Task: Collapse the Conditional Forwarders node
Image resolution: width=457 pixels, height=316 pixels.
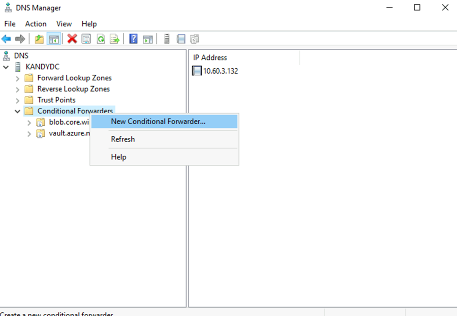Action: click(x=17, y=111)
